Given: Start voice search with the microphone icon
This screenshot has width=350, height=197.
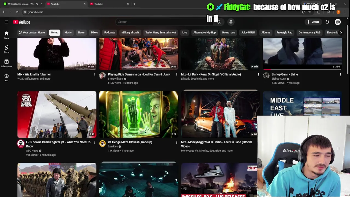Looking at the screenshot, I should point(231,22).
